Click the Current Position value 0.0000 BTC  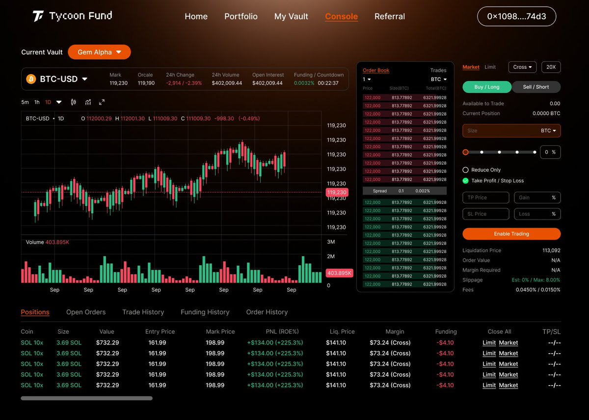tap(546, 113)
